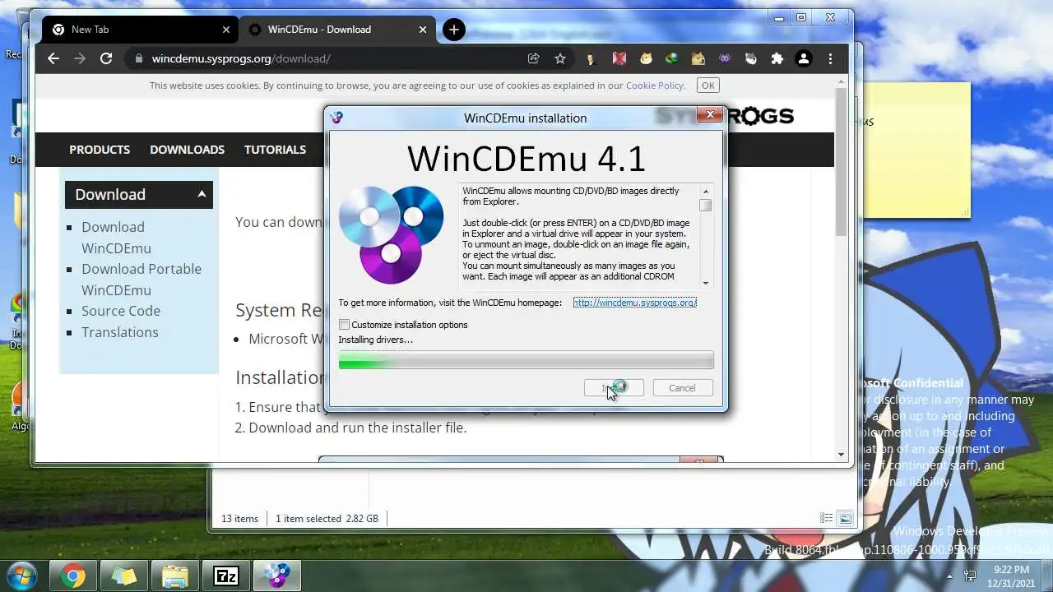The image size is (1053, 592).
Task: Open the Extensions puzzle menu
Action: (777, 58)
